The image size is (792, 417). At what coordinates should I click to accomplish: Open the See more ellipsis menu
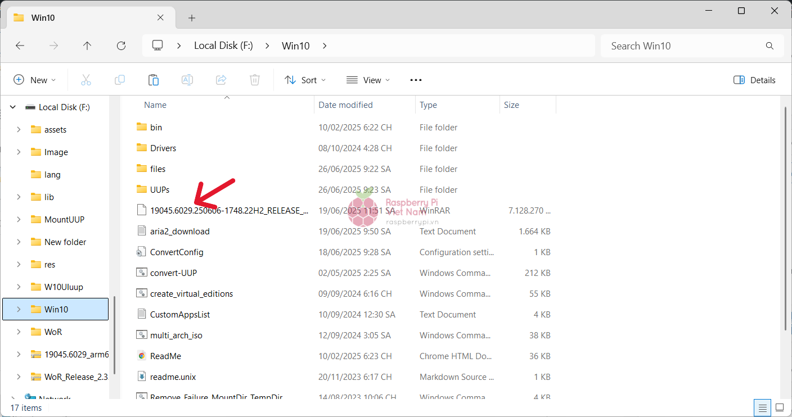[416, 80]
